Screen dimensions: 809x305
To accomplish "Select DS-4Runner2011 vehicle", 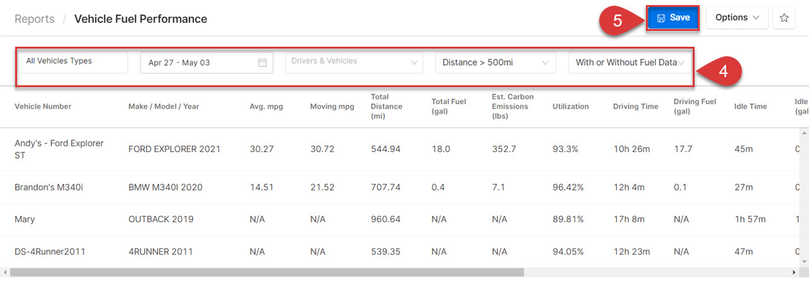I will pos(50,251).
